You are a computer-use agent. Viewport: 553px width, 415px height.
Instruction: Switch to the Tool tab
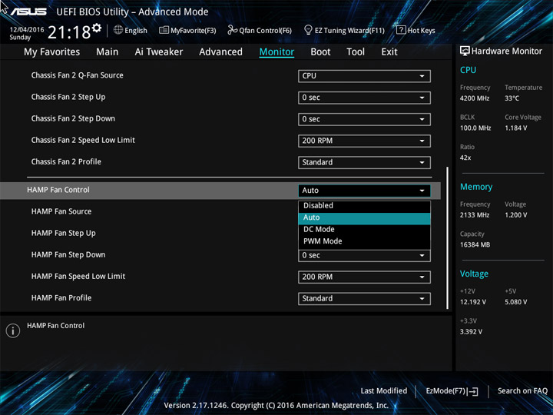coord(356,52)
